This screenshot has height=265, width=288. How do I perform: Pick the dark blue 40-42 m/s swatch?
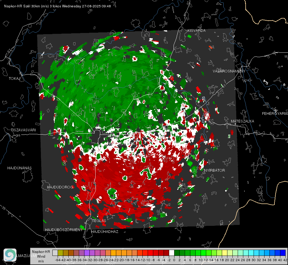click(283, 253)
